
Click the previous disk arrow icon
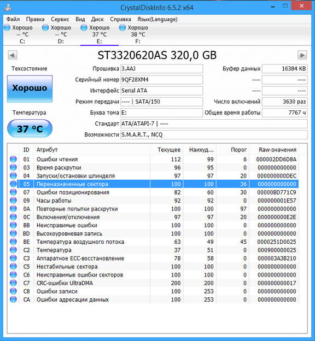13,55
